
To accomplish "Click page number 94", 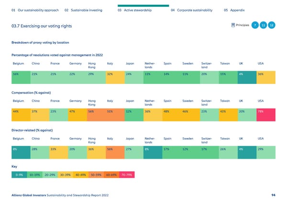I will click(273, 195).
